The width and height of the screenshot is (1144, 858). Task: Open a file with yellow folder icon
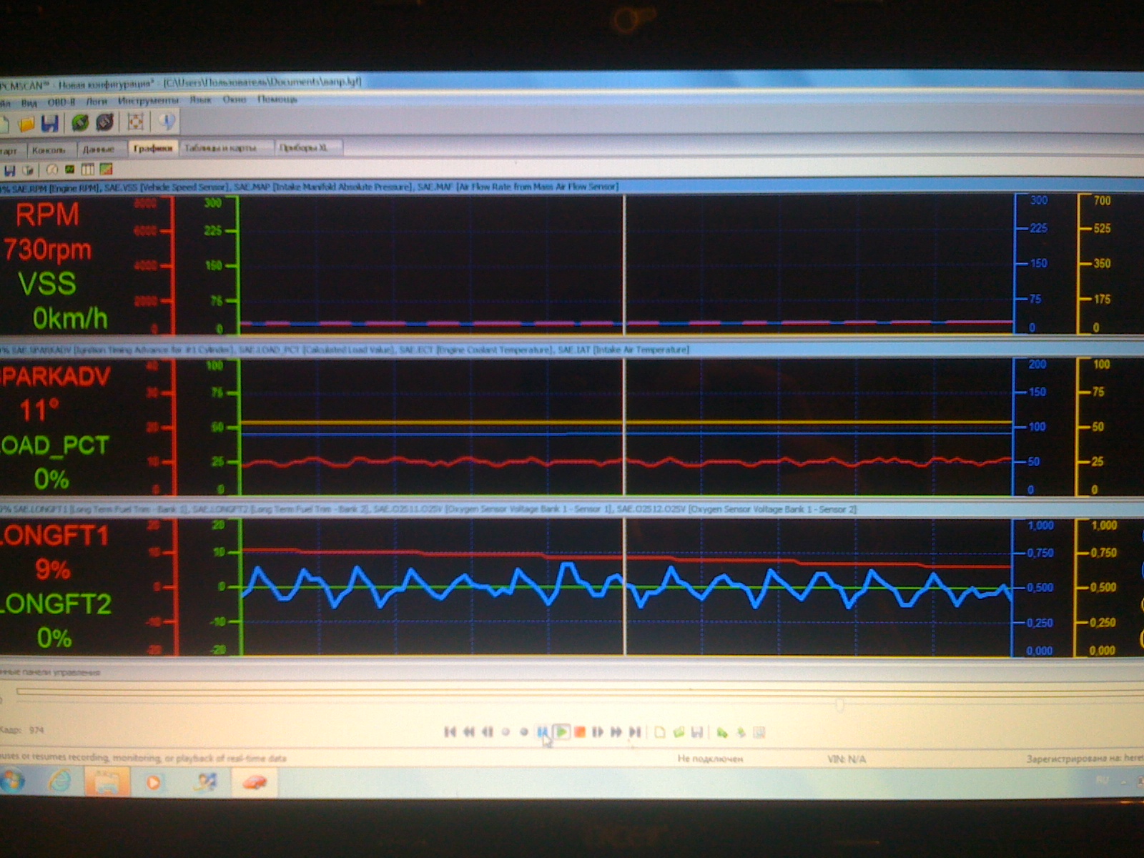26,124
